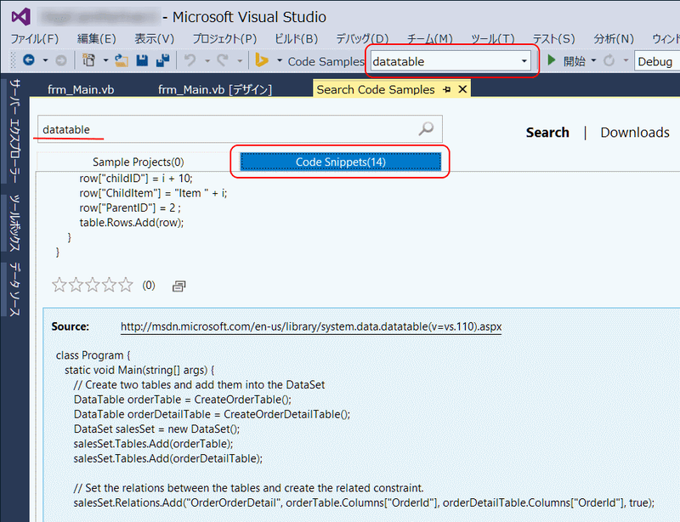Open the テスト(S) menu

click(554, 39)
